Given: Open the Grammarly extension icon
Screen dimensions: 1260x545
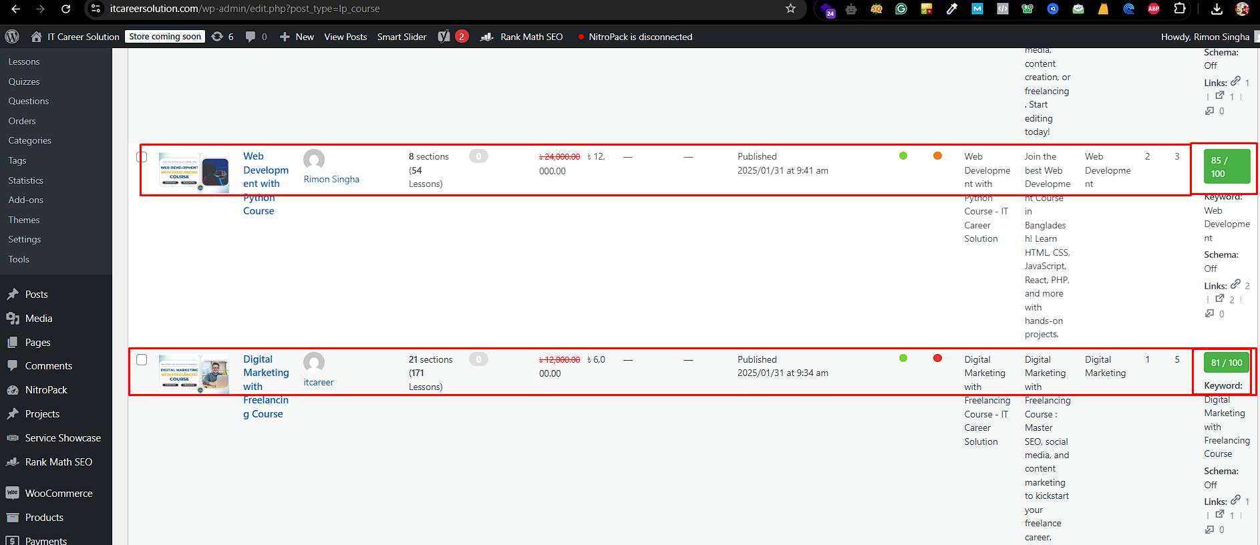Looking at the screenshot, I should click(901, 9).
